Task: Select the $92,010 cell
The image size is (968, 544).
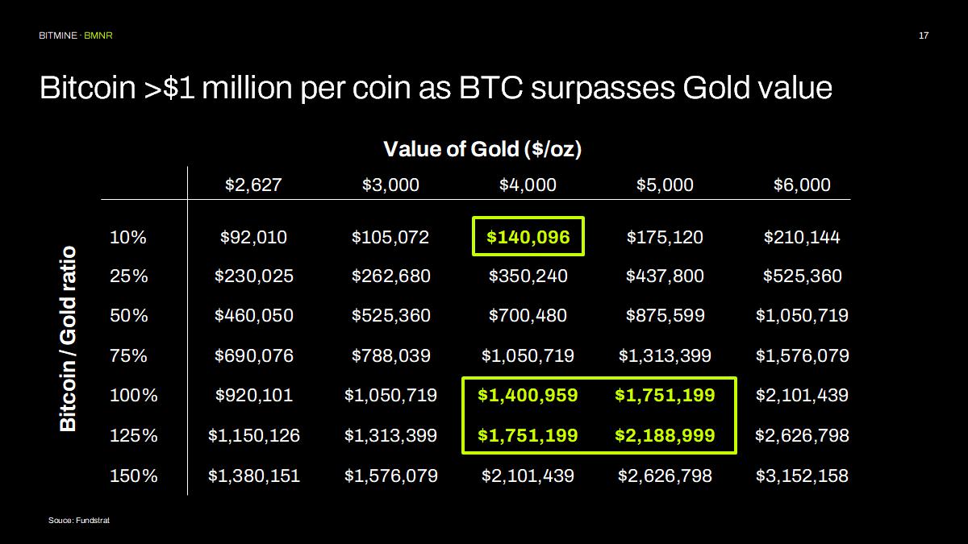Action: 253,237
